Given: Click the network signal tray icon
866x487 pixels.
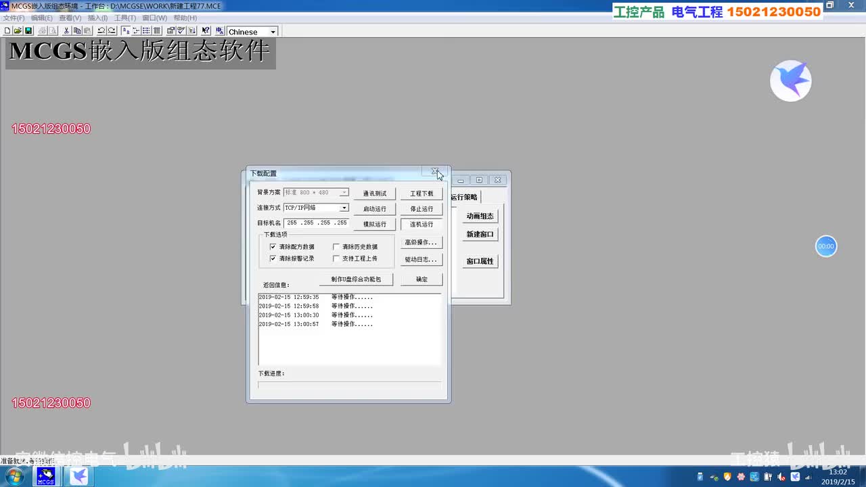Looking at the screenshot, I should (x=808, y=477).
